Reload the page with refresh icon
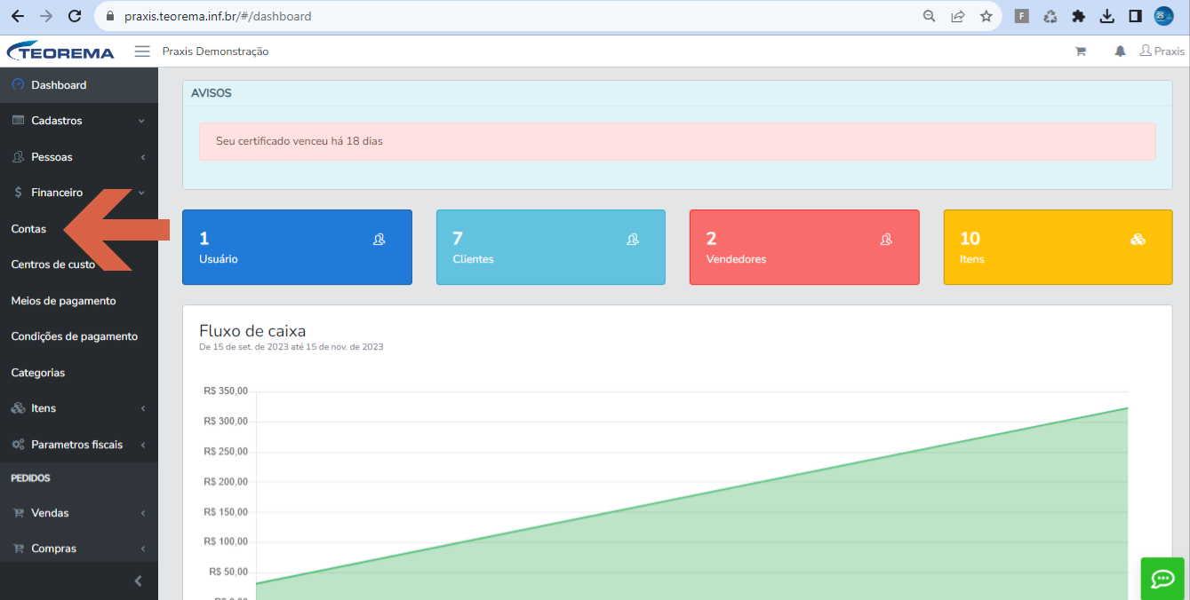The image size is (1190, 600). point(75,16)
